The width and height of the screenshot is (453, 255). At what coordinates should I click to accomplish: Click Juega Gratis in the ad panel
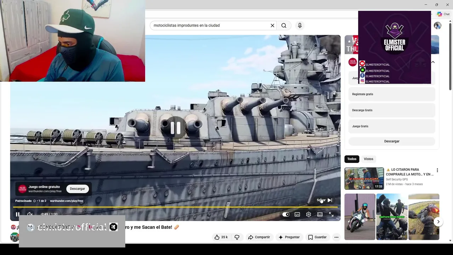coord(392,126)
